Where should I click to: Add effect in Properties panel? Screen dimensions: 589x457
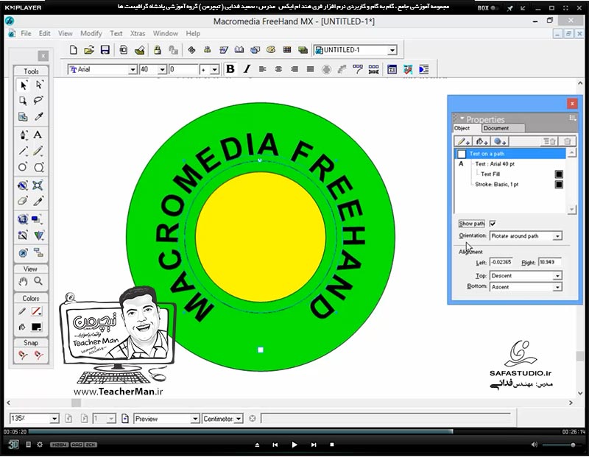[500, 141]
